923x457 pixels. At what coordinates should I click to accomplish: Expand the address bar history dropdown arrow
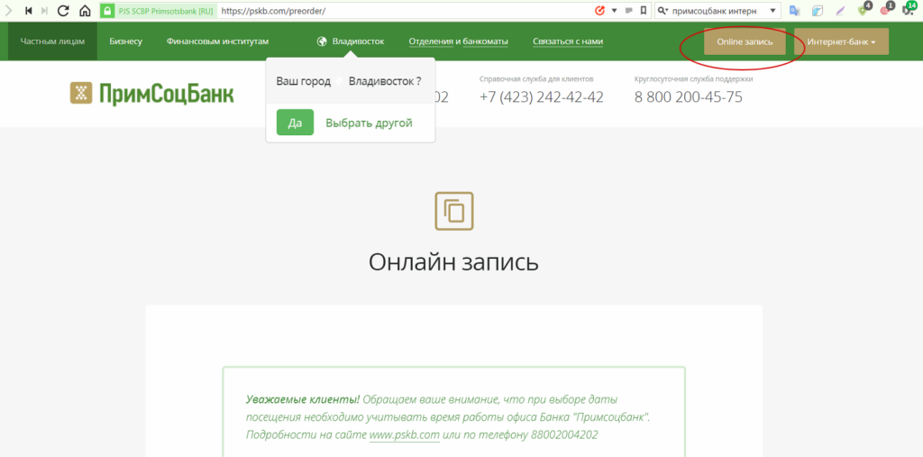tap(614, 11)
